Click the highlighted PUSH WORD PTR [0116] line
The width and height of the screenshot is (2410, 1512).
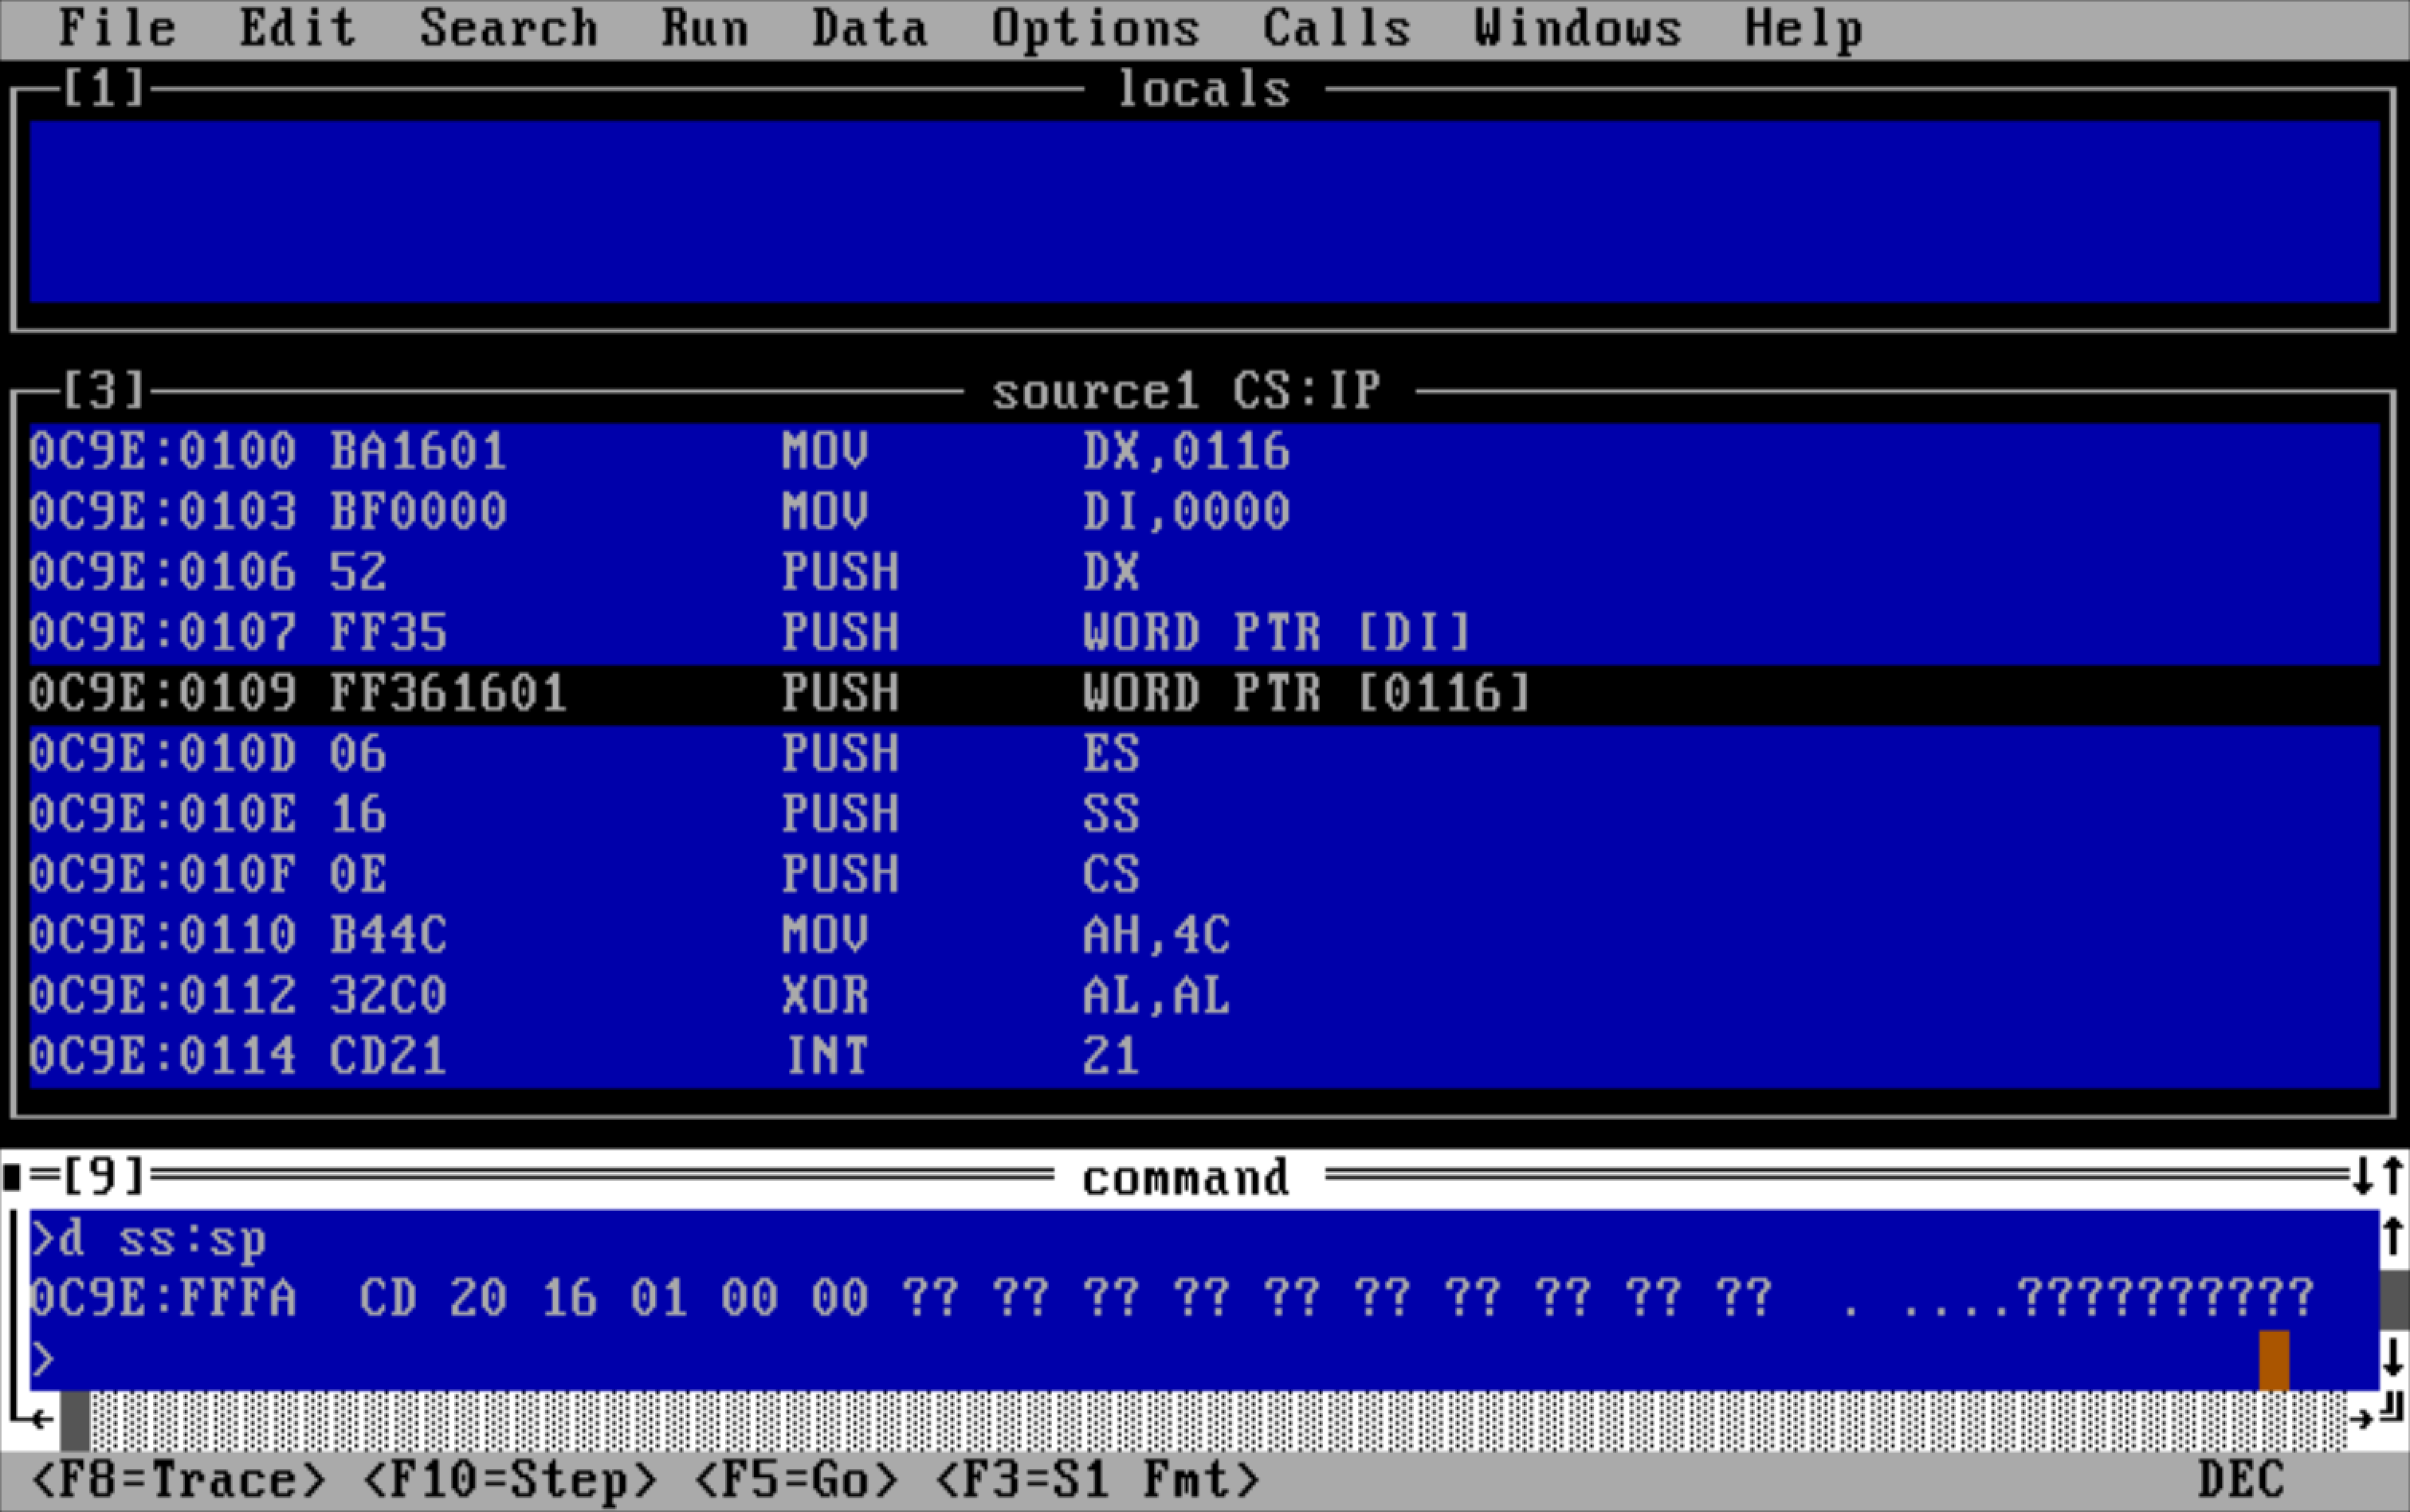click(1204, 694)
